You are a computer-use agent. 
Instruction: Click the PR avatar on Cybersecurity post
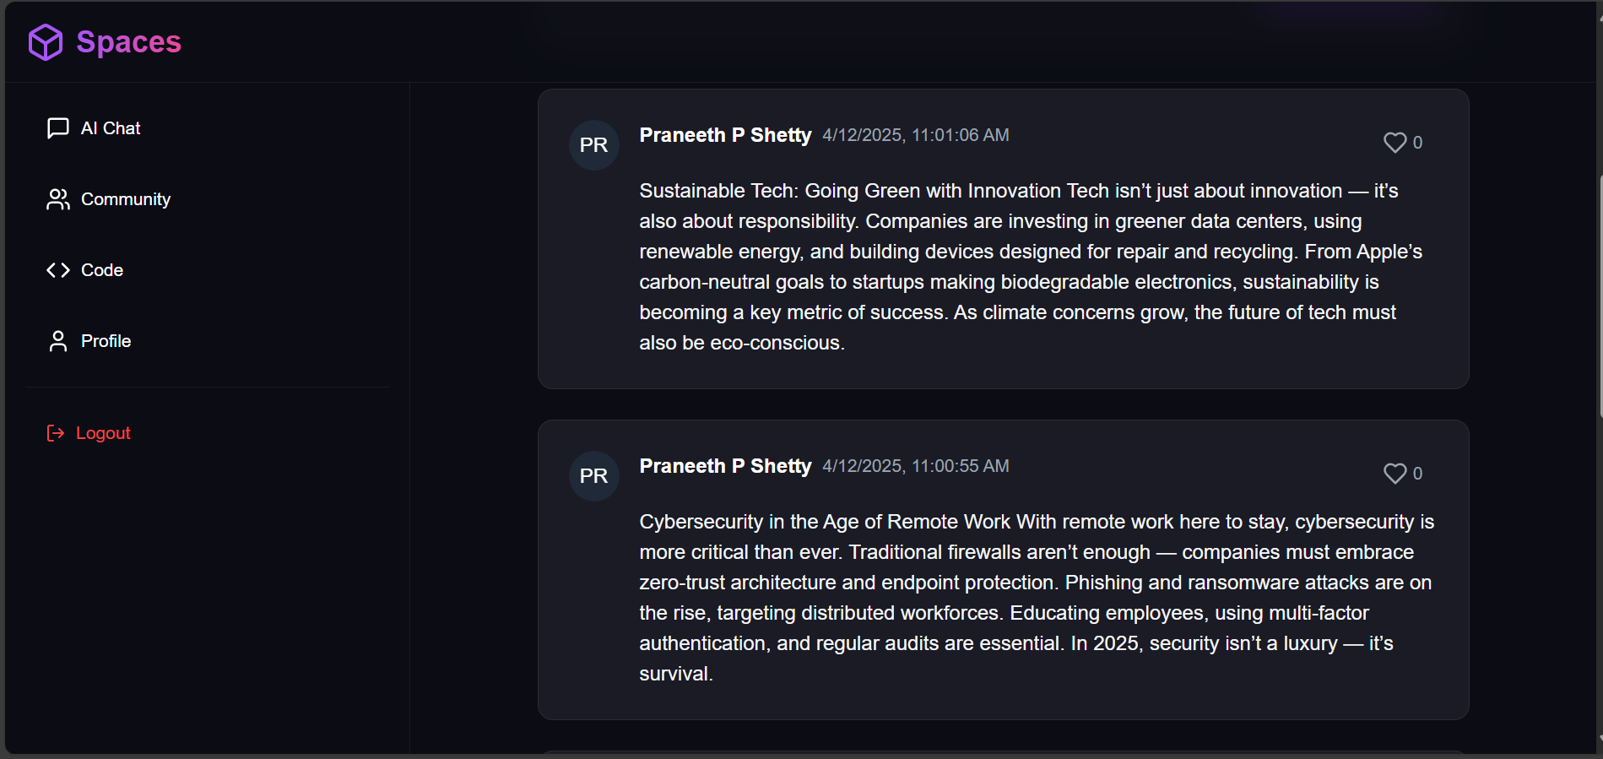594,476
